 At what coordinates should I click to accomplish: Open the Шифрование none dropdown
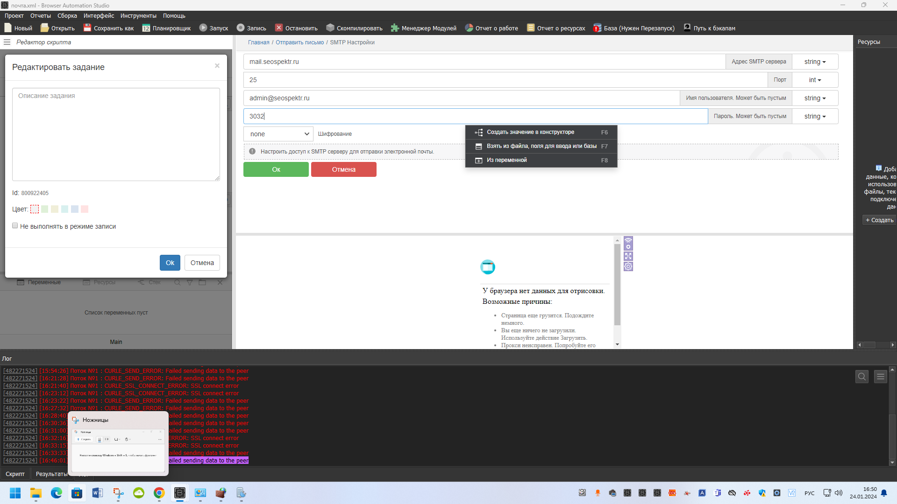278,134
